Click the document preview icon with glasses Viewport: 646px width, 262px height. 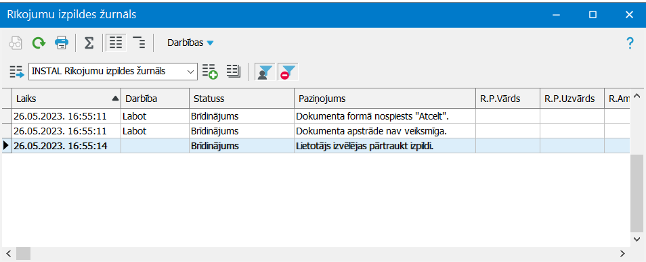coord(16,43)
